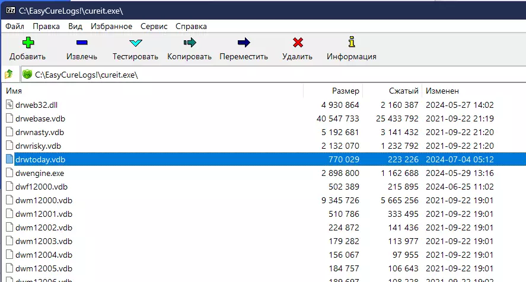The image size is (526, 282).
Task: Click the dwf12000.vdb file icon
Action: [x=9, y=187]
